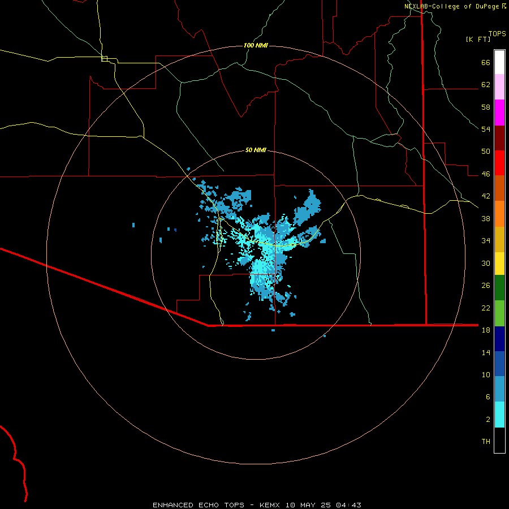Select the light pink swatch in the legend
The image size is (509, 509).
click(x=499, y=87)
